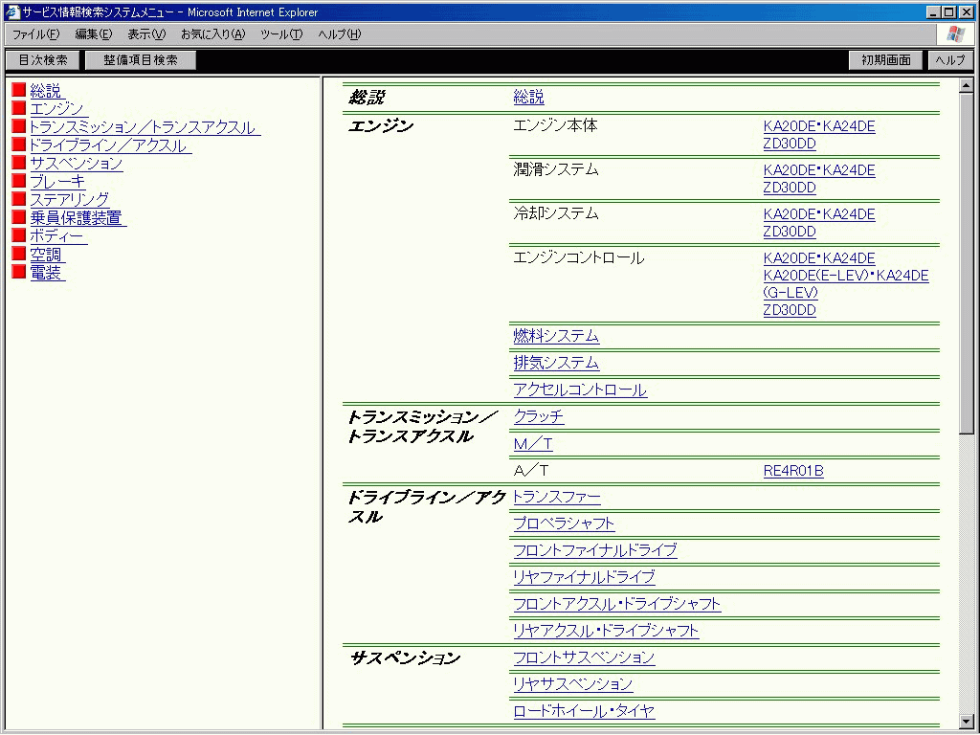
Task: Click the scrollbar down arrow
Action: click(967, 722)
